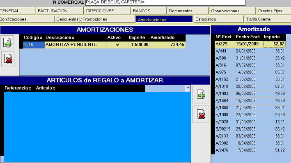Image resolution: width=291 pixels, height=163 pixels.
Task: Select the Amortizaciones tab
Action: click(x=164, y=19)
